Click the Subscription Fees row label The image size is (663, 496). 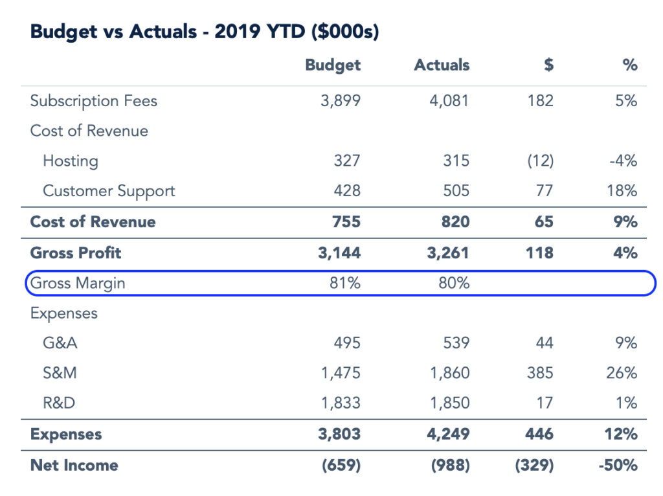(94, 101)
